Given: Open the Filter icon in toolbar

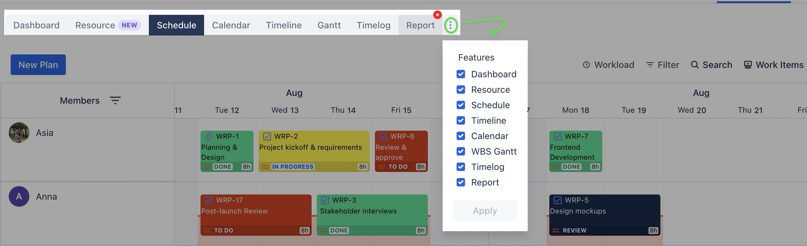Looking at the screenshot, I should point(650,65).
